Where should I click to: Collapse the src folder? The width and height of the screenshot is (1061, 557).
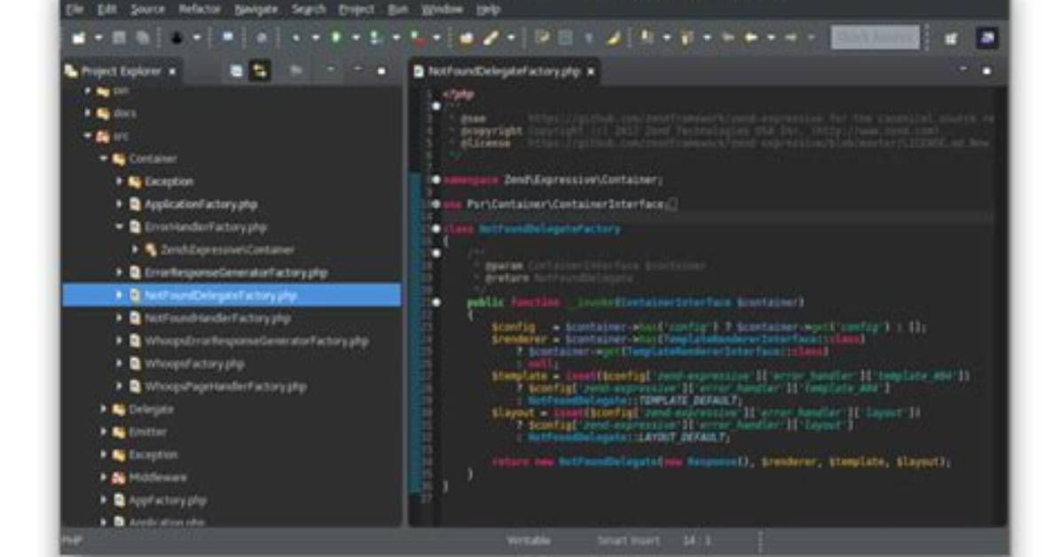point(88,136)
